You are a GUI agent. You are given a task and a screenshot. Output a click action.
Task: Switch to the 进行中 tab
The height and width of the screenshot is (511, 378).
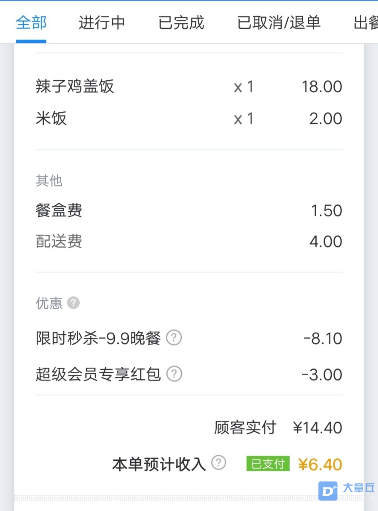click(x=102, y=22)
